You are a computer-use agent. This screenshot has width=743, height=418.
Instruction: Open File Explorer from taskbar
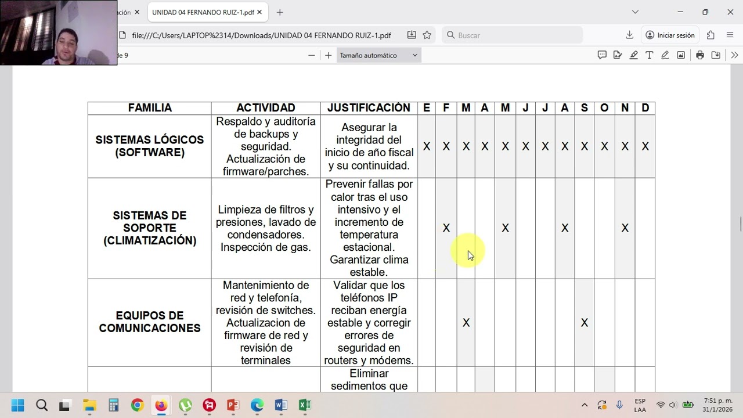89,405
